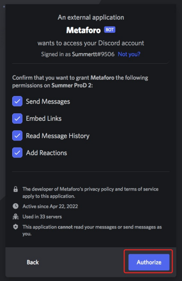Click the BOT badge next to Metaforo

109,30
